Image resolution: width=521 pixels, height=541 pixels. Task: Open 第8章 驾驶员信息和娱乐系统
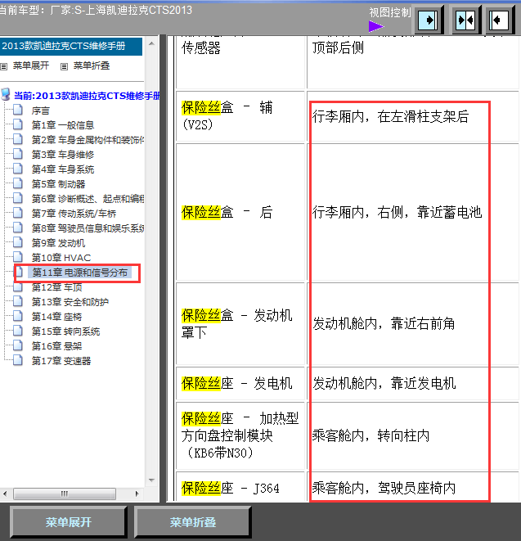point(88,228)
